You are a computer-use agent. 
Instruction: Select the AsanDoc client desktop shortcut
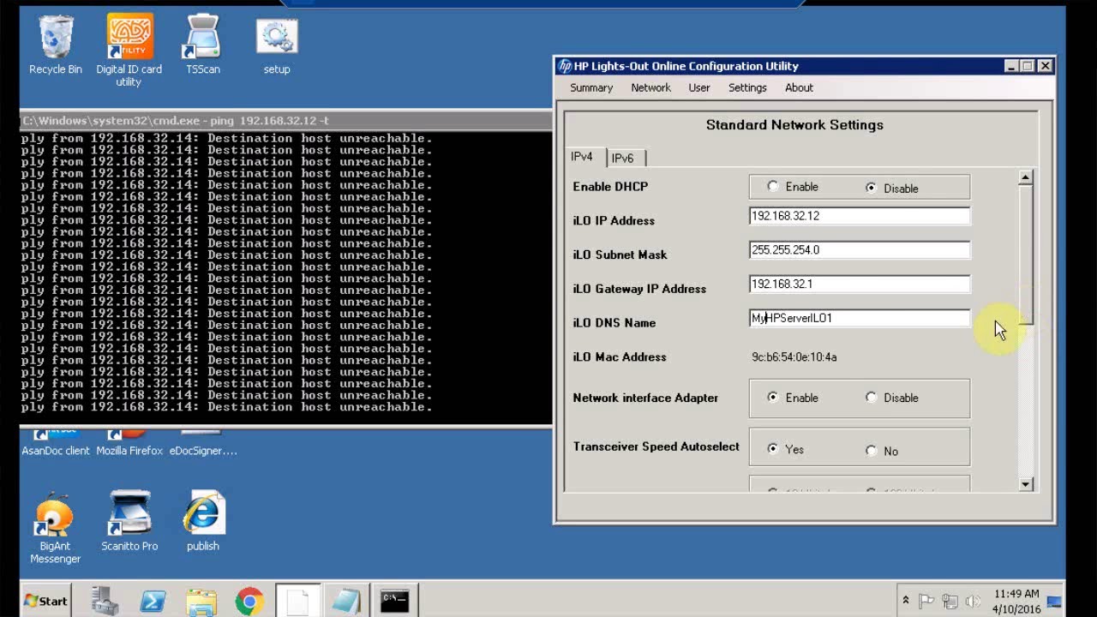[56, 444]
